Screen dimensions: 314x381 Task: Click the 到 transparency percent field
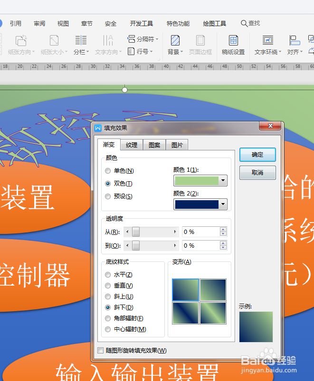coord(201,246)
